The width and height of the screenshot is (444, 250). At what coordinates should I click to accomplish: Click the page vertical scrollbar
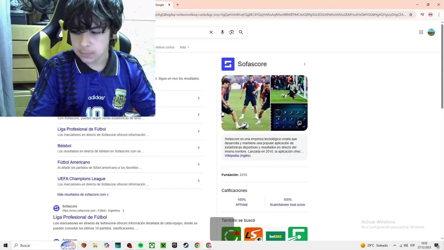point(442,66)
